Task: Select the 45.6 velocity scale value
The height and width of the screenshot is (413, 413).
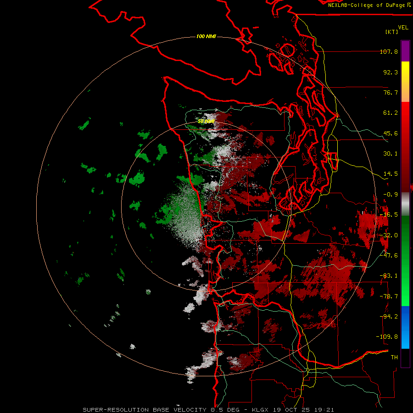Action: coord(391,133)
